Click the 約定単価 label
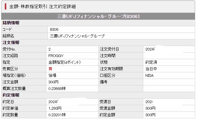Image resolution: width=199 pixels, height=121 pixels. (x=10, y=108)
